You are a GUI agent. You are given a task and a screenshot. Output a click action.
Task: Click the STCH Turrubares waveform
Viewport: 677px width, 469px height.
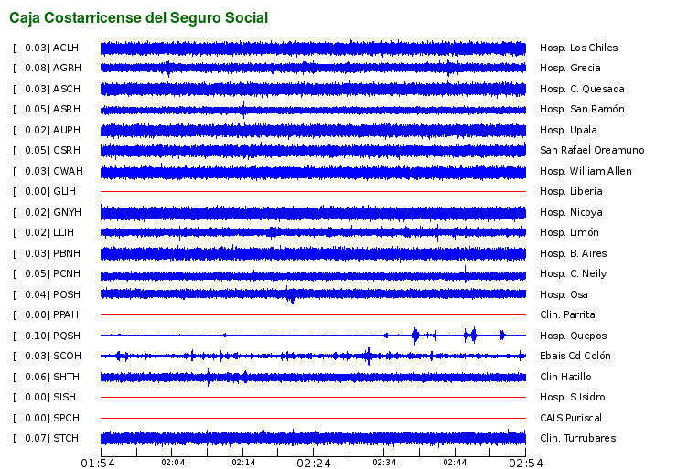pyautogui.click(x=313, y=438)
